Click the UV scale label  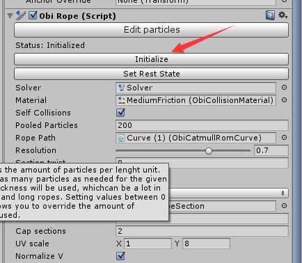pos(32,244)
